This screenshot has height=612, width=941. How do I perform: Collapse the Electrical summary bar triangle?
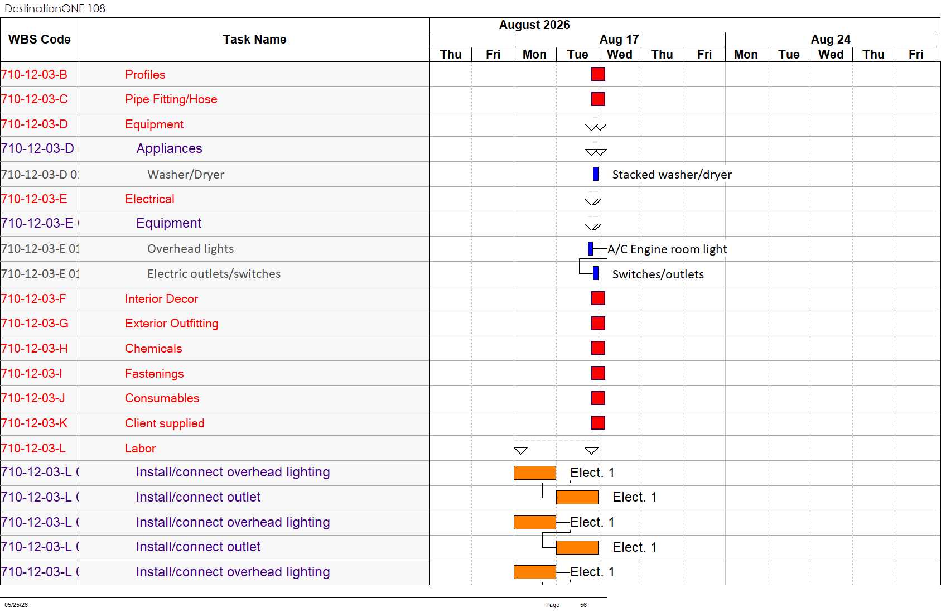593,201
